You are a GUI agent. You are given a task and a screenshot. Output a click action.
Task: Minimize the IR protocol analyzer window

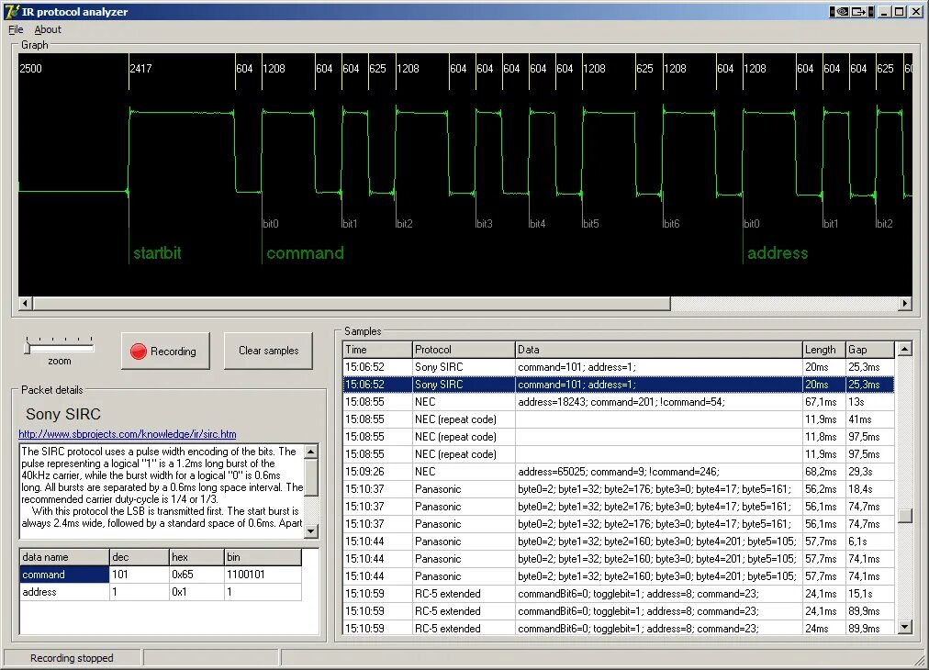[x=885, y=11]
